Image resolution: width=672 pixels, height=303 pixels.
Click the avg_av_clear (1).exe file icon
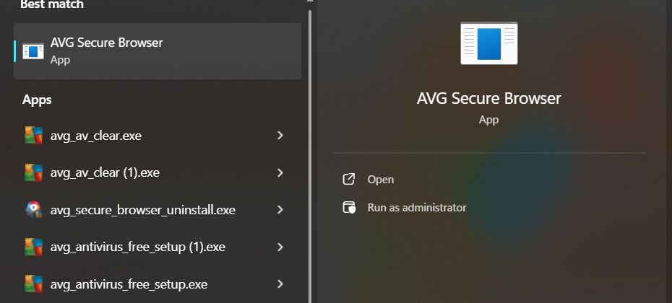pos(33,172)
